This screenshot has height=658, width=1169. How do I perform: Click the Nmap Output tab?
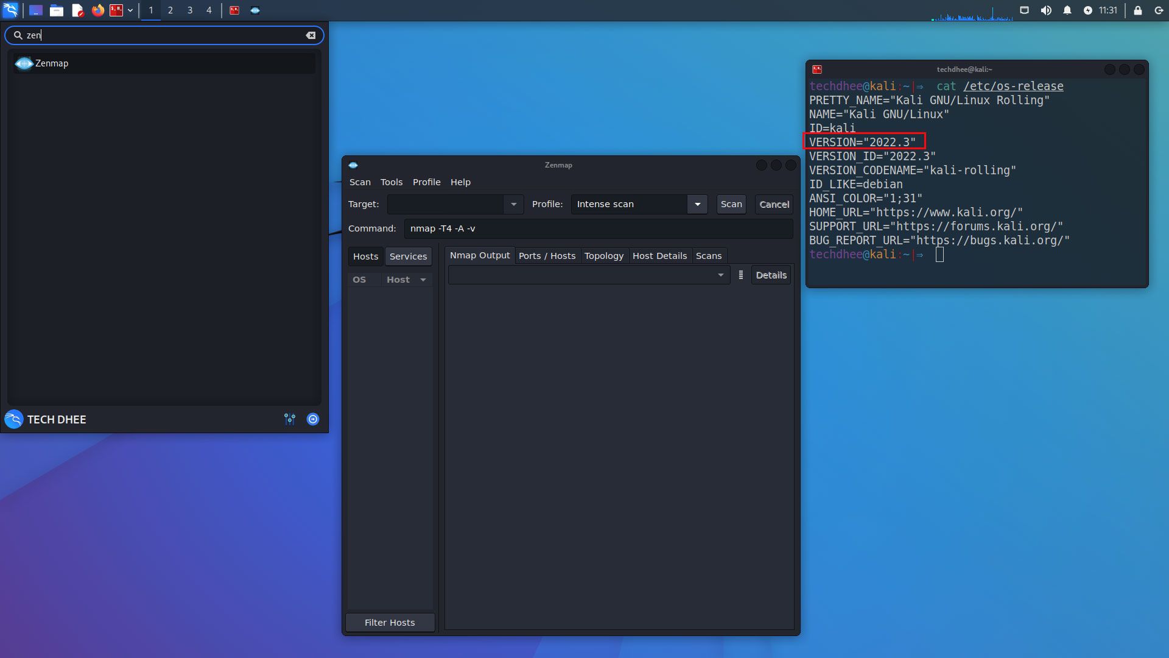479,255
